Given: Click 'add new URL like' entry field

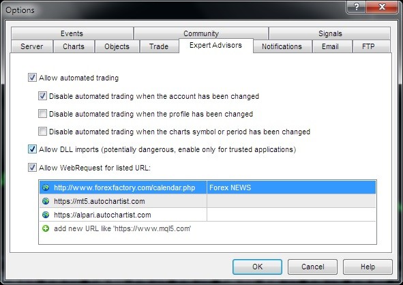Looking at the screenshot, I should pos(208,228).
